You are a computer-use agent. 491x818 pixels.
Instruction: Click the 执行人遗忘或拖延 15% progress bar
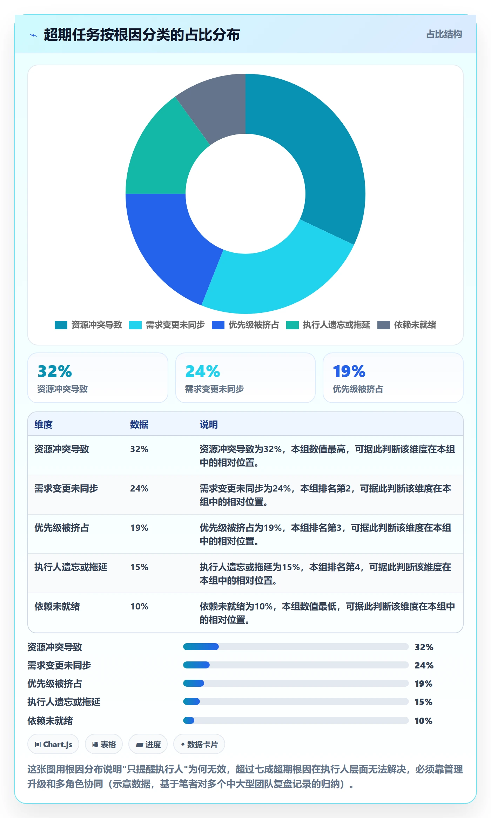pyautogui.click(x=296, y=701)
